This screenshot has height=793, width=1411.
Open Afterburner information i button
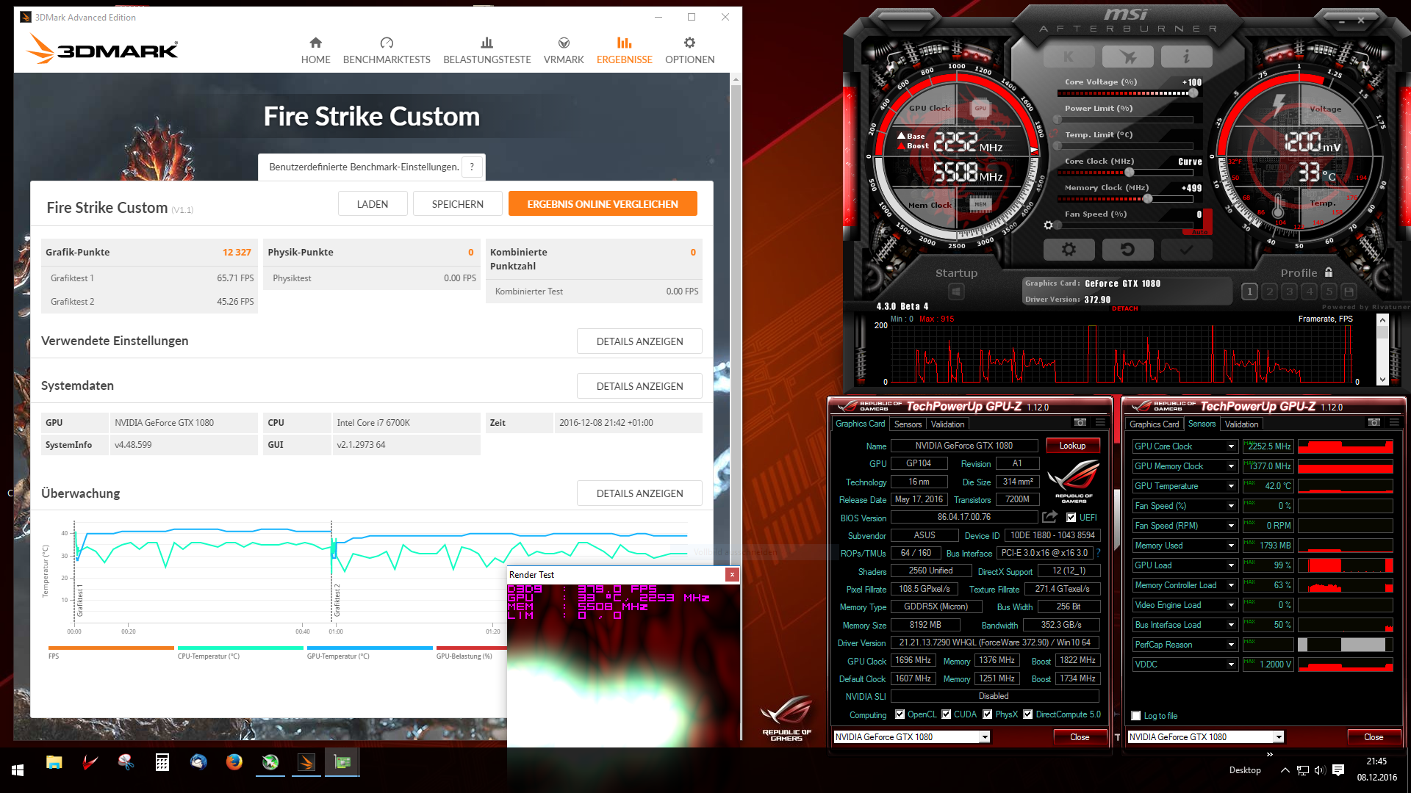click(x=1186, y=57)
